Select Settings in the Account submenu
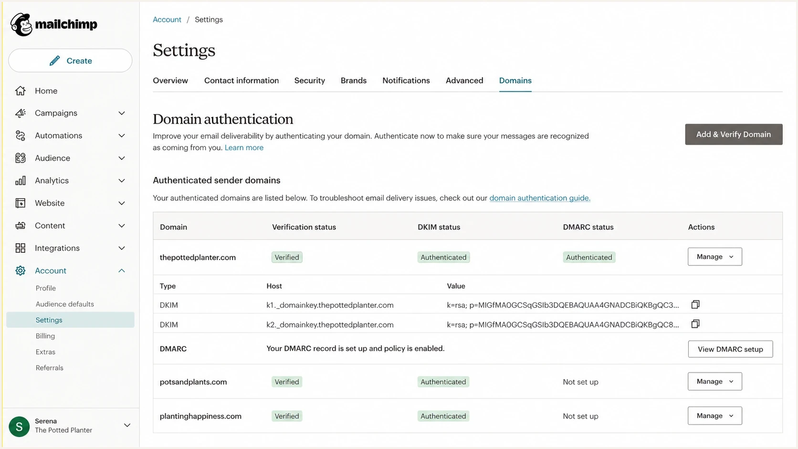 click(x=70, y=320)
